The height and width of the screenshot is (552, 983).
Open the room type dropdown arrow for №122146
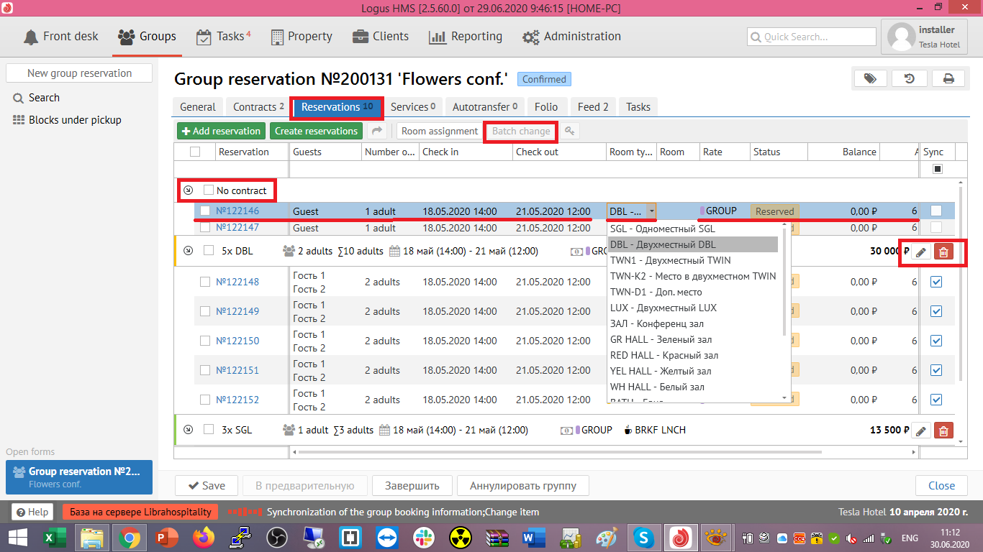(x=651, y=211)
